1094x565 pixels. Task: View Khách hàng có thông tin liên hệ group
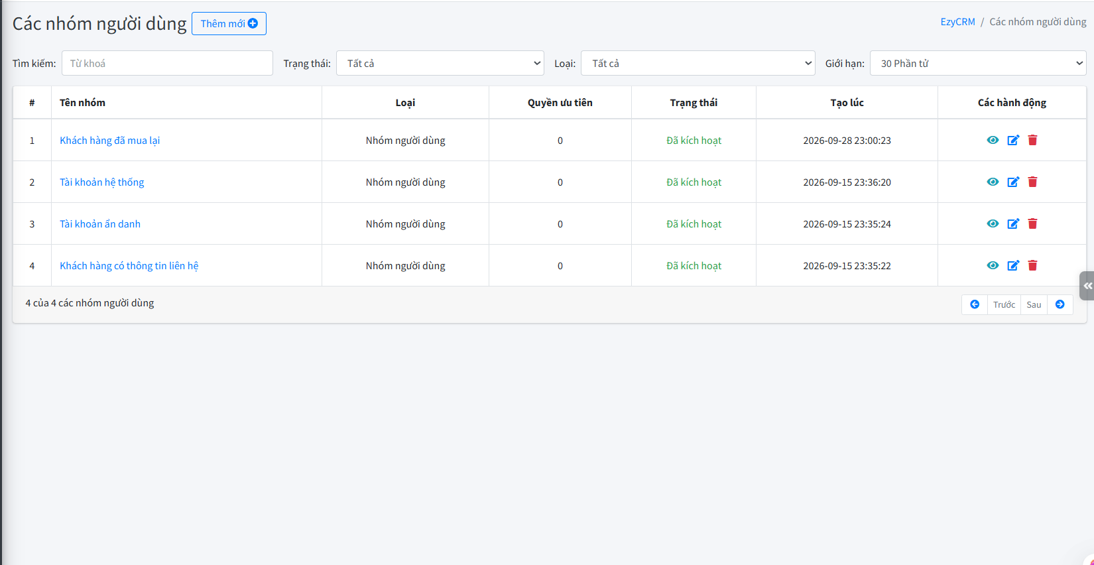993,265
